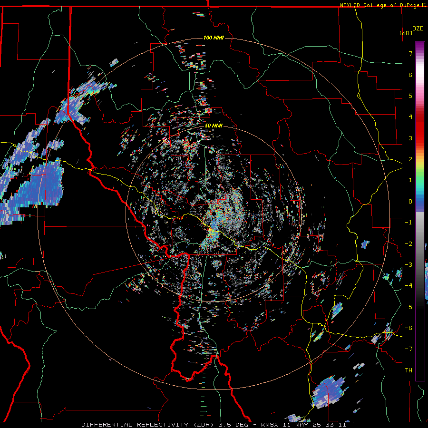The image size is (428, 428).
Task: Click the legend label -6
Action: coord(409,328)
